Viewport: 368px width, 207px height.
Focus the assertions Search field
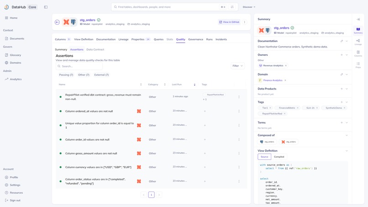[x=79, y=66]
